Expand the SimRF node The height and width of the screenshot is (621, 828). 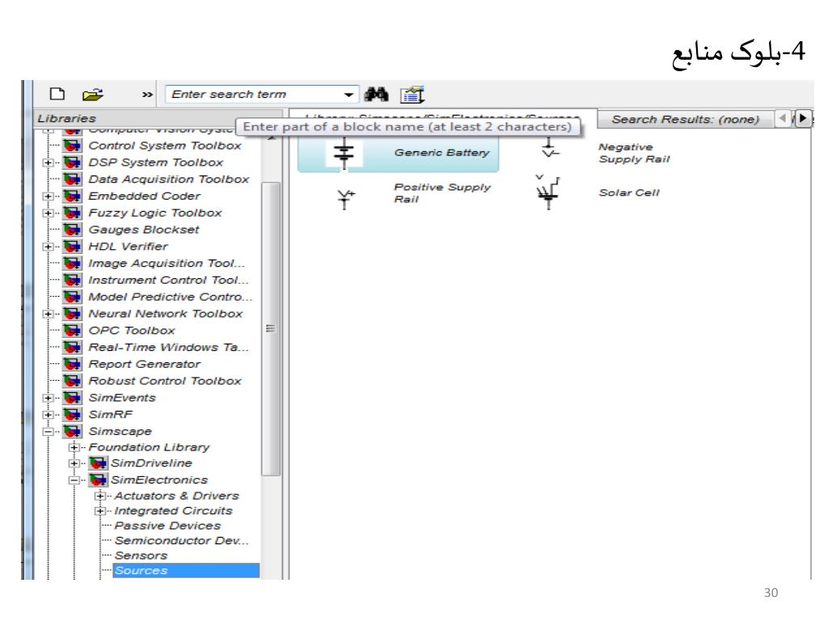(x=48, y=415)
